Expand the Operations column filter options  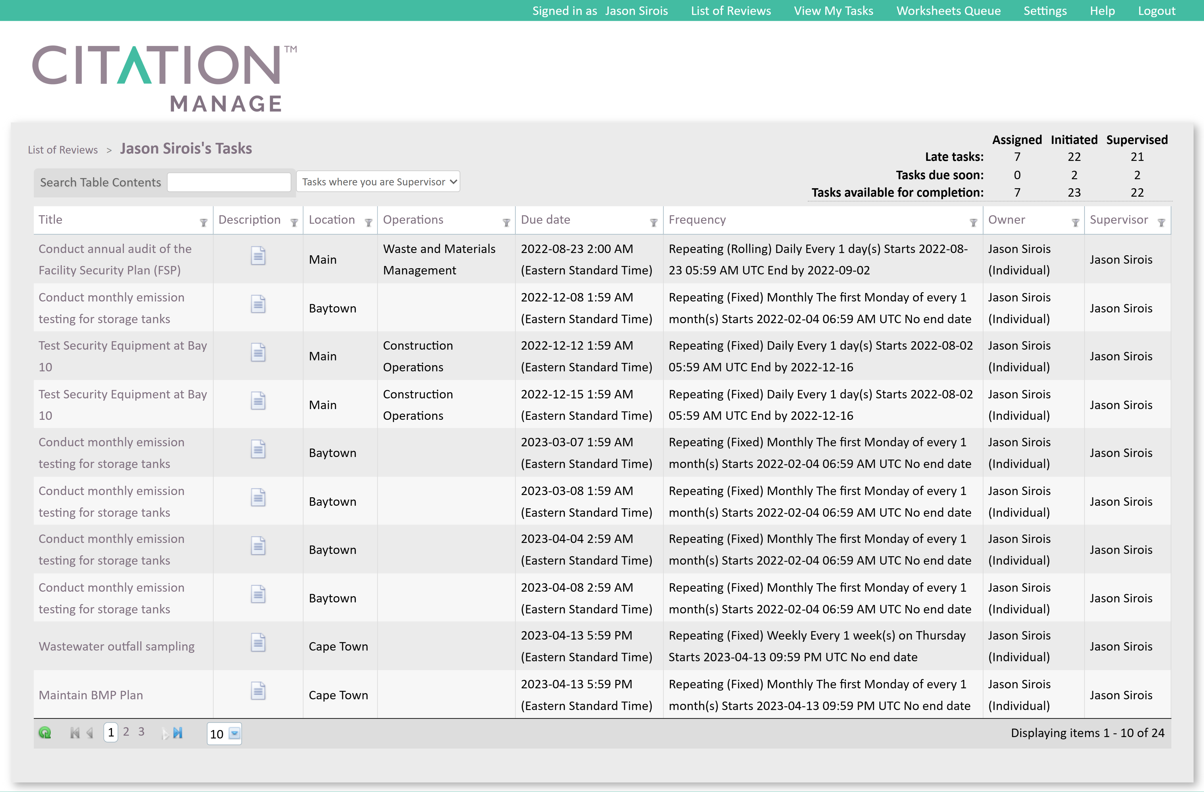point(506,222)
